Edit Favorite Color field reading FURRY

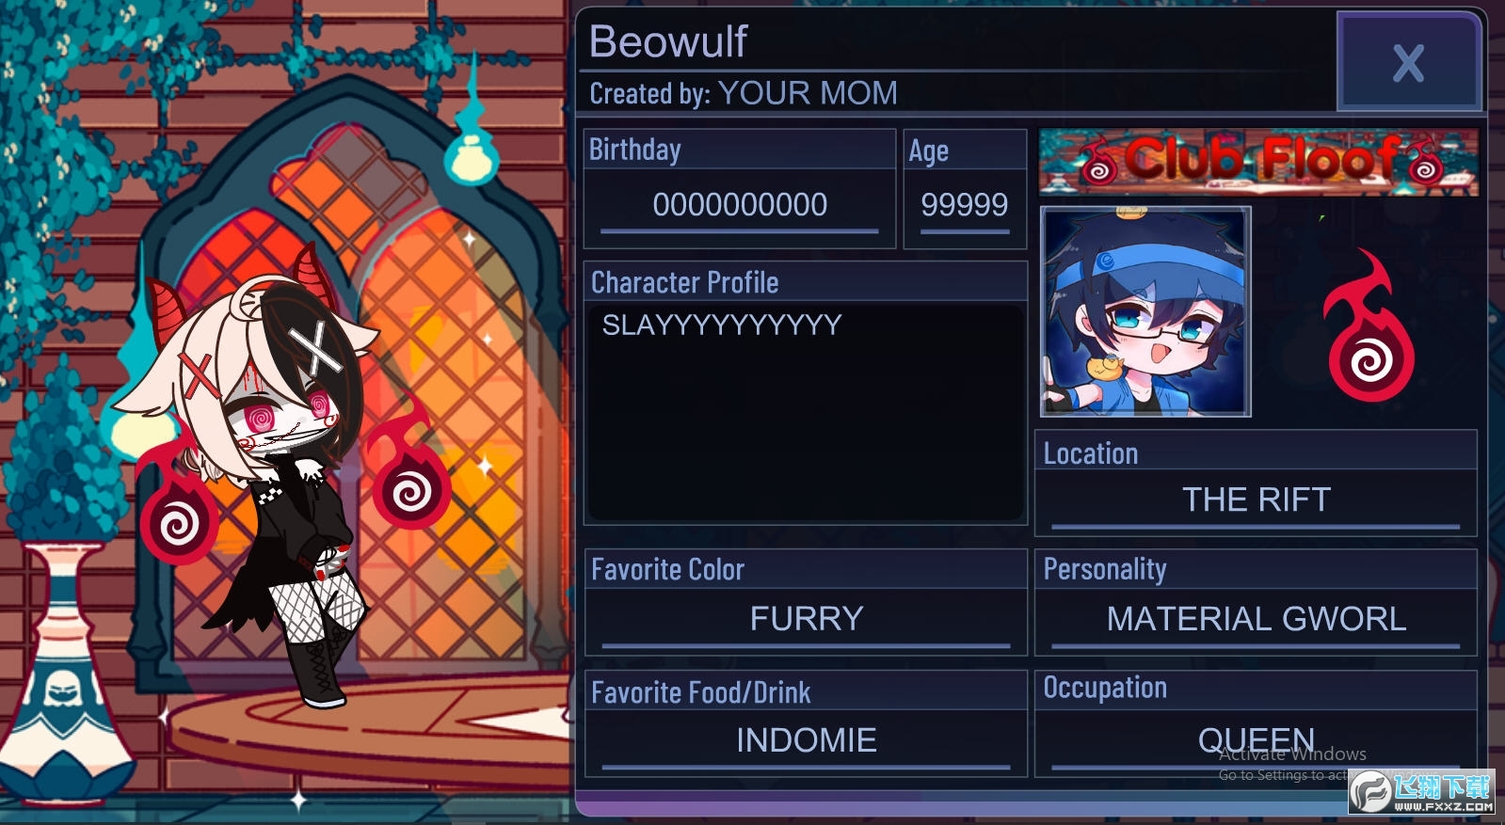pos(806,619)
